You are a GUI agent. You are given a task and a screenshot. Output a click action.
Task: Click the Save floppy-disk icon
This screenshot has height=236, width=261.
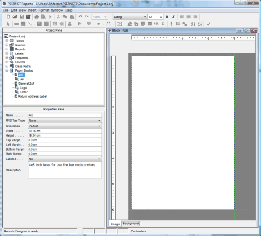[22, 16]
